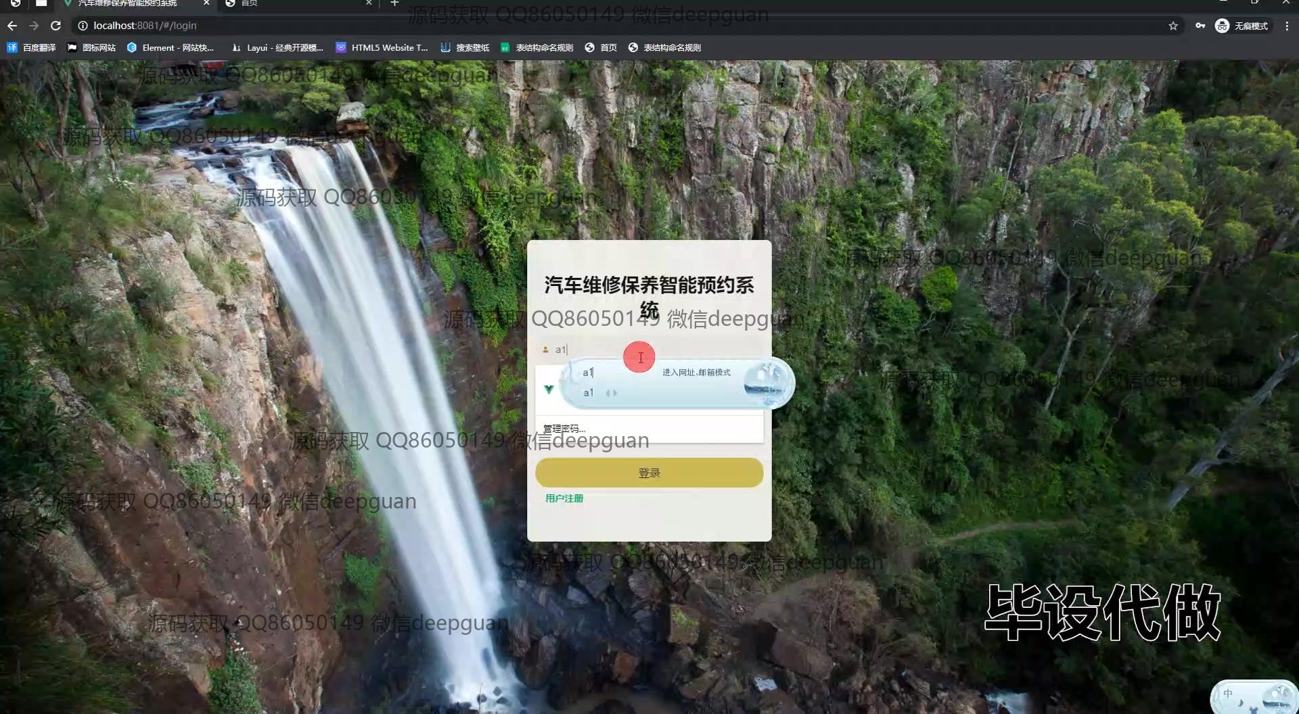
Task: Open the 百度翻译 bookmark
Action: point(32,47)
